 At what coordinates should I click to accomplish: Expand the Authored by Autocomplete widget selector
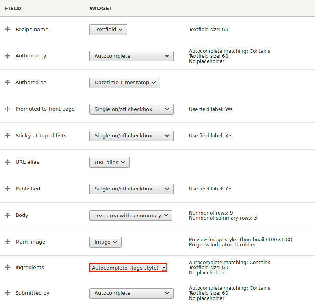(131, 56)
